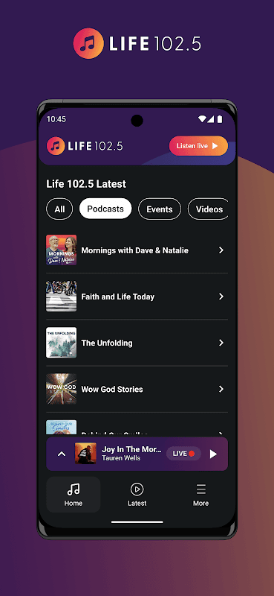Open The Unfolding podcast title
274x596 pixels.
pos(107,343)
